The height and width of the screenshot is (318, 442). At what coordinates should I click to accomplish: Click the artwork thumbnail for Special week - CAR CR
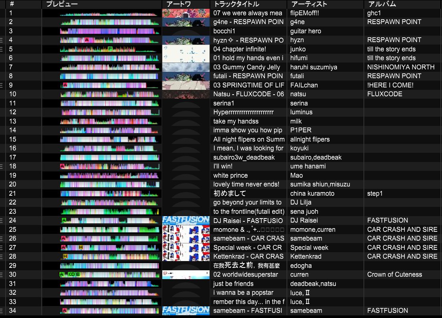[x=186, y=247]
